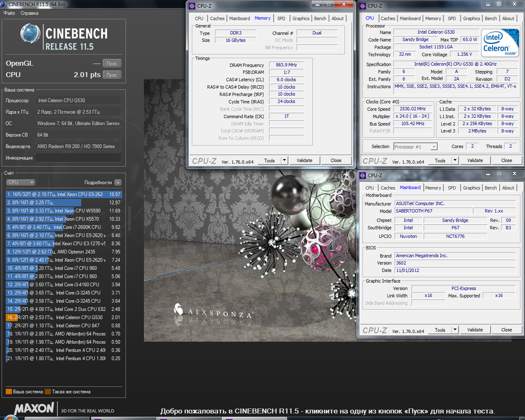Open the CPU ranking dropdown in Счёт
Screen dimensions: 525x420
21,183
